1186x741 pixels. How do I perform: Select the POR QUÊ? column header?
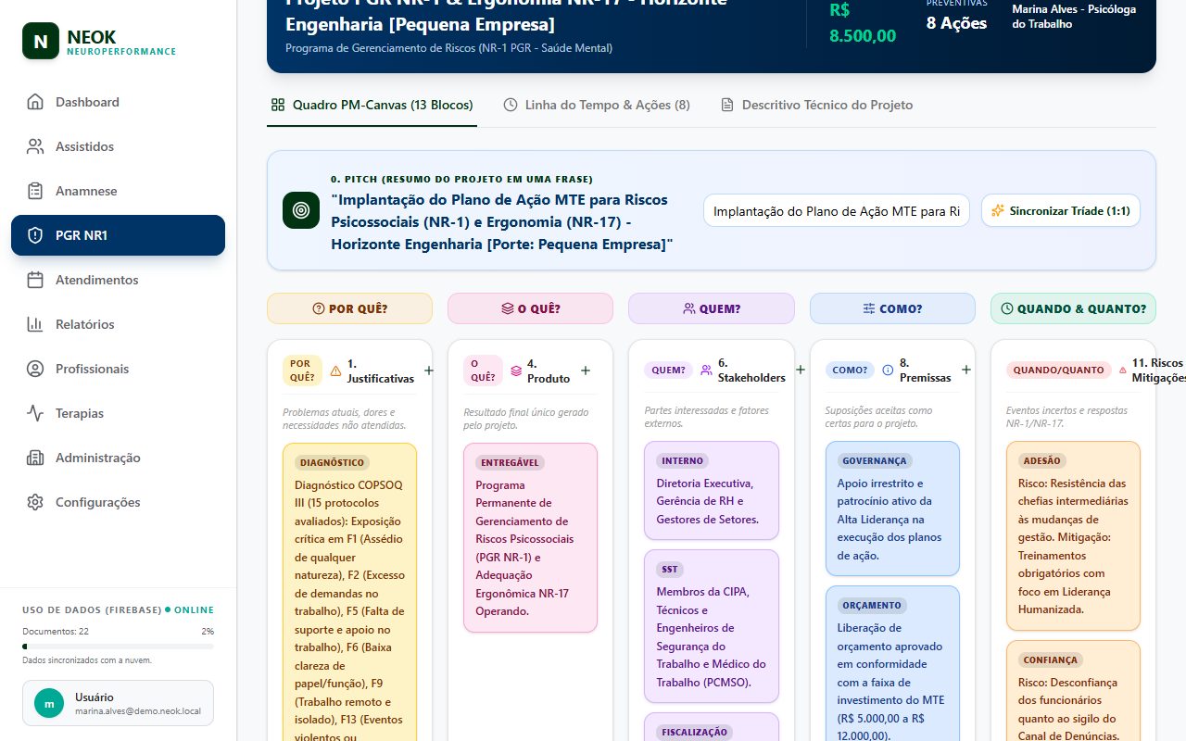(x=349, y=308)
